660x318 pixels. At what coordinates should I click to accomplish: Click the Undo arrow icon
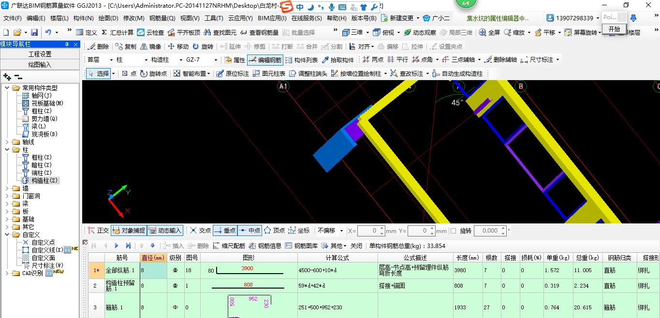[x=48, y=32]
